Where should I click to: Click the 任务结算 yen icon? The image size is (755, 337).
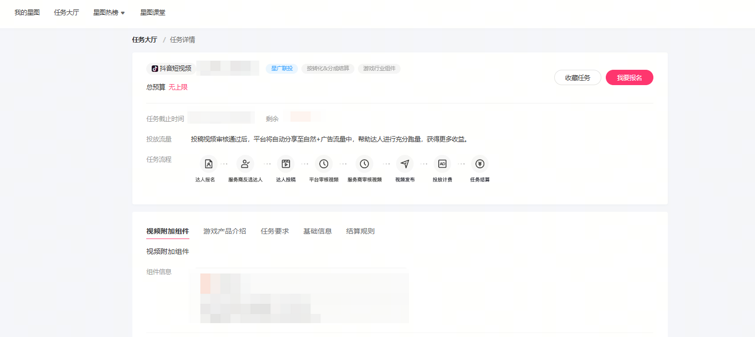[479, 164]
